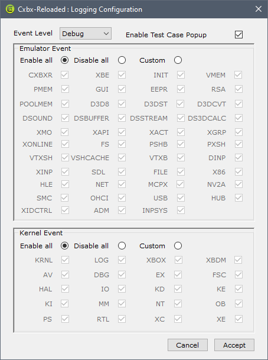
Task: Toggle the EEPR checkbox
Action: pos(181,89)
